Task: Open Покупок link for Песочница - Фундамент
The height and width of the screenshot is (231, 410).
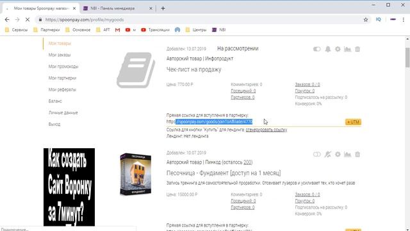Action: [305, 201]
